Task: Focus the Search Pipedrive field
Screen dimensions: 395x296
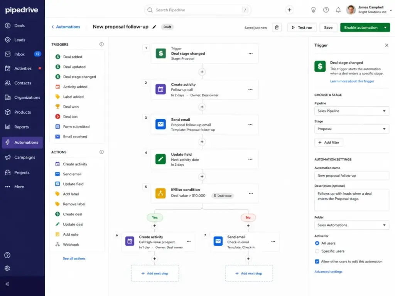Action: tap(197, 10)
